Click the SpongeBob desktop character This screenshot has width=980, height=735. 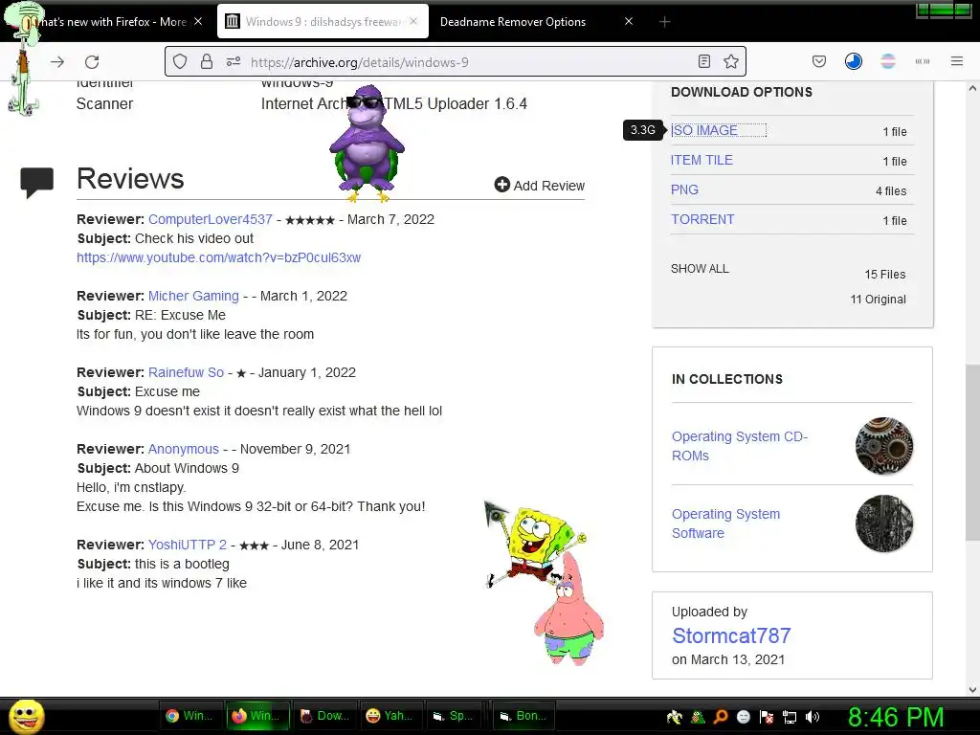click(x=538, y=544)
